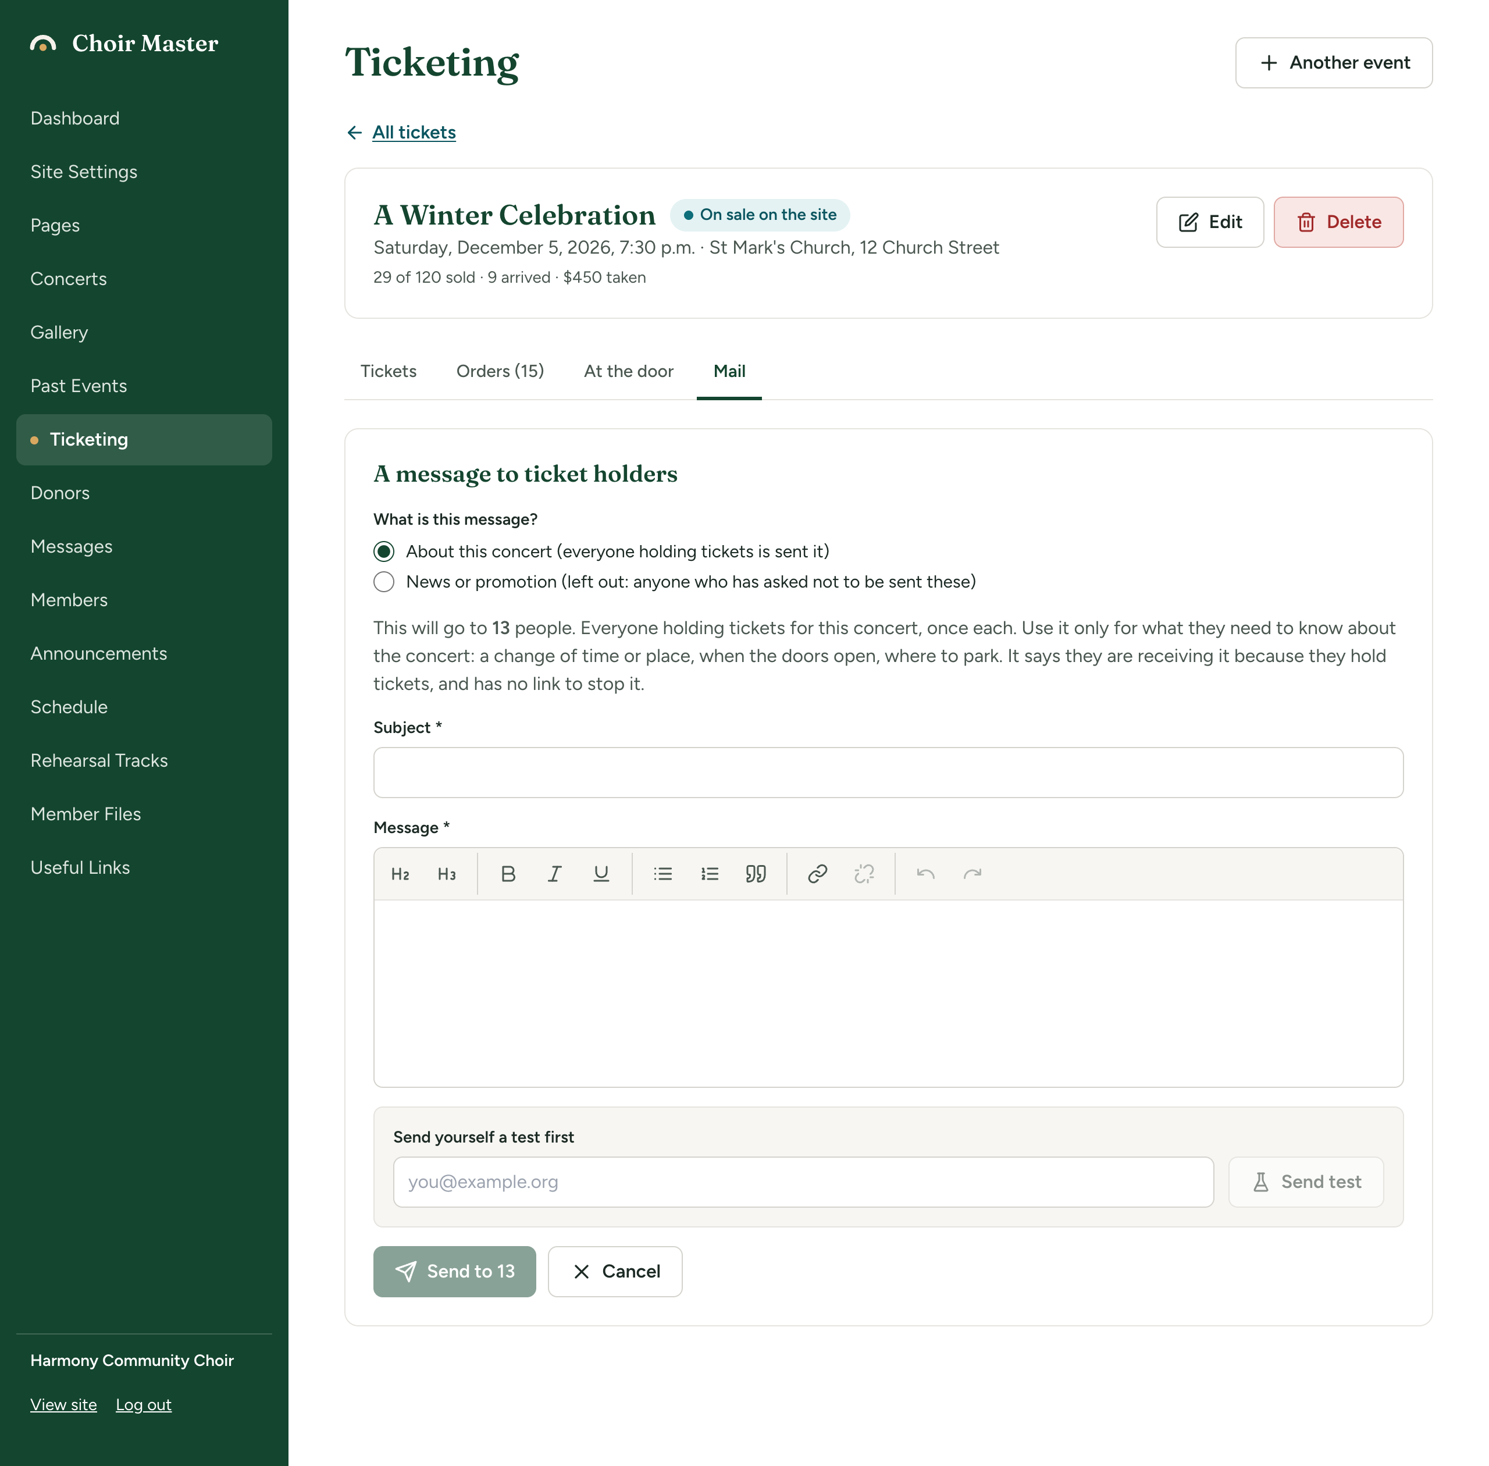Screen dimensions: 1489x1466
Task: Open Past Events in the sidebar
Action: [x=144, y=386]
